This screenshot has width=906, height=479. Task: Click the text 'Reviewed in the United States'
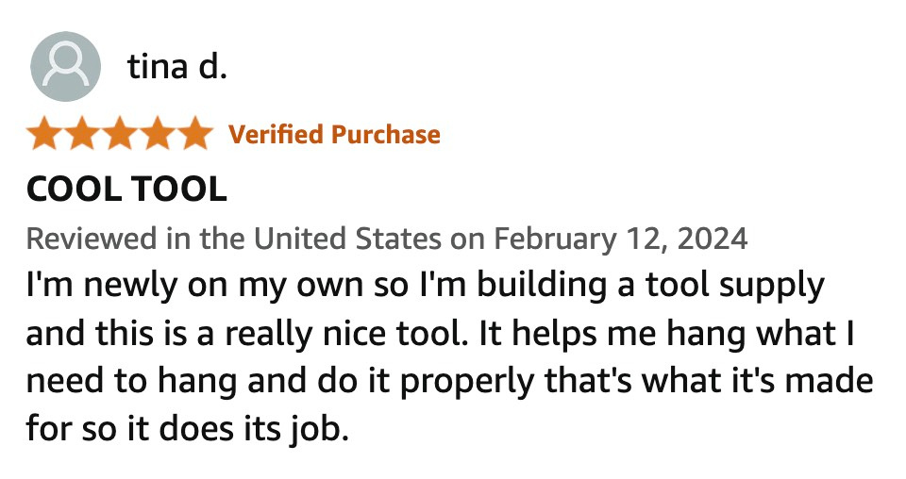tap(234, 239)
